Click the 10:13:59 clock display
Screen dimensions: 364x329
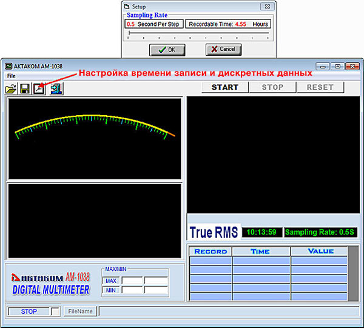pyautogui.click(x=261, y=232)
